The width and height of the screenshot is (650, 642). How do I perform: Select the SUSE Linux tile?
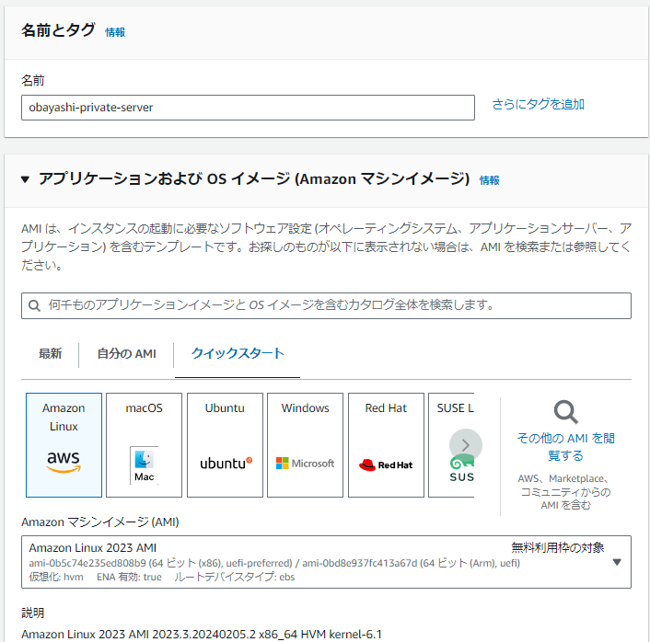[x=451, y=445]
